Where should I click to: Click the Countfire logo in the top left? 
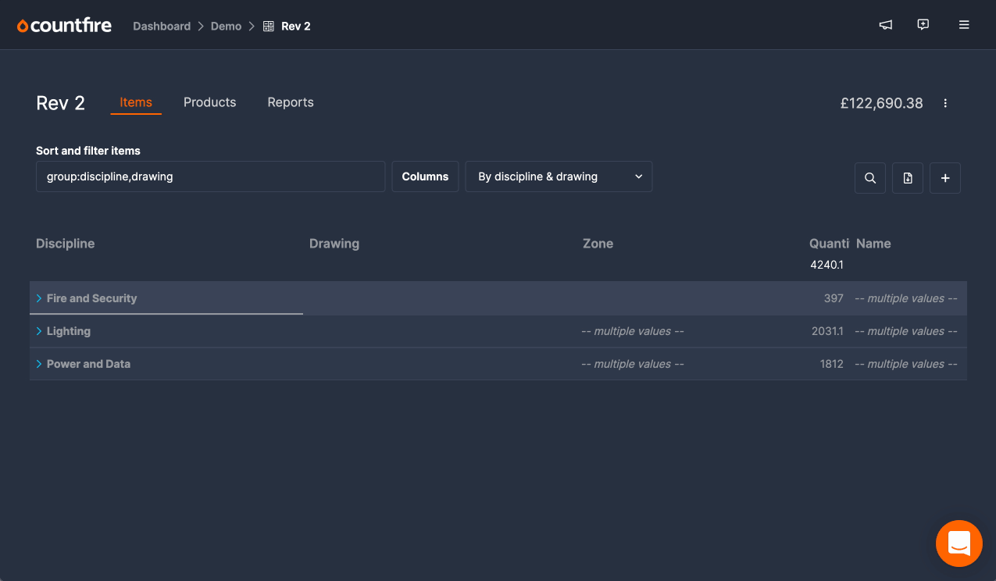click(64, 24)
